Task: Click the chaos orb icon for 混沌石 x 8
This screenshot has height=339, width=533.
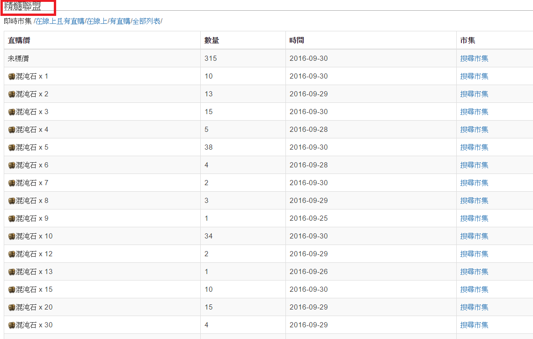Action: pos(12,201)
